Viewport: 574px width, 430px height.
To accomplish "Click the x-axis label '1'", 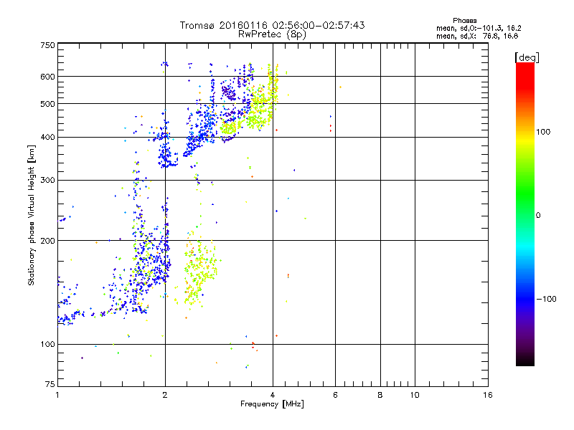I will click(57, 395).
